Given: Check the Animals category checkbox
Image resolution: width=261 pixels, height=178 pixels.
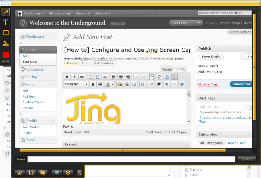Looking at the screenshot, I should (x=187, y=170).
